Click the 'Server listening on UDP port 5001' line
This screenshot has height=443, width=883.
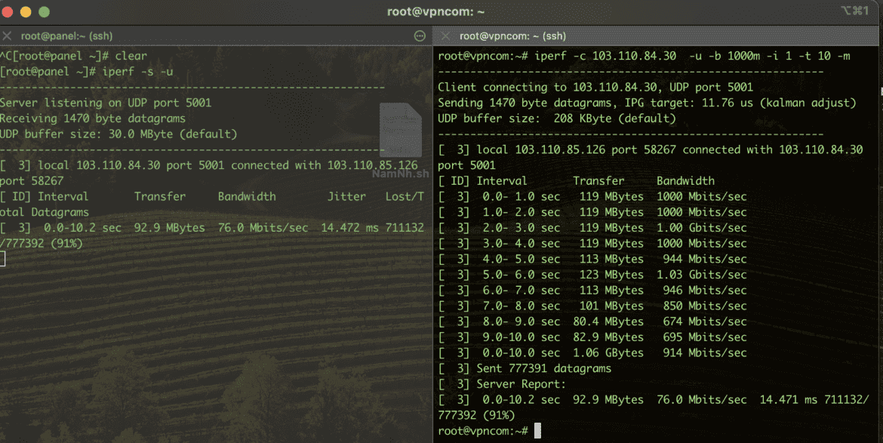(x=106, y=103)
